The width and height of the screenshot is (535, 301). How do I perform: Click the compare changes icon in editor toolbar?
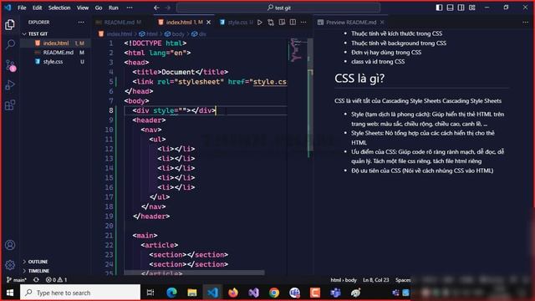(271, 23)
